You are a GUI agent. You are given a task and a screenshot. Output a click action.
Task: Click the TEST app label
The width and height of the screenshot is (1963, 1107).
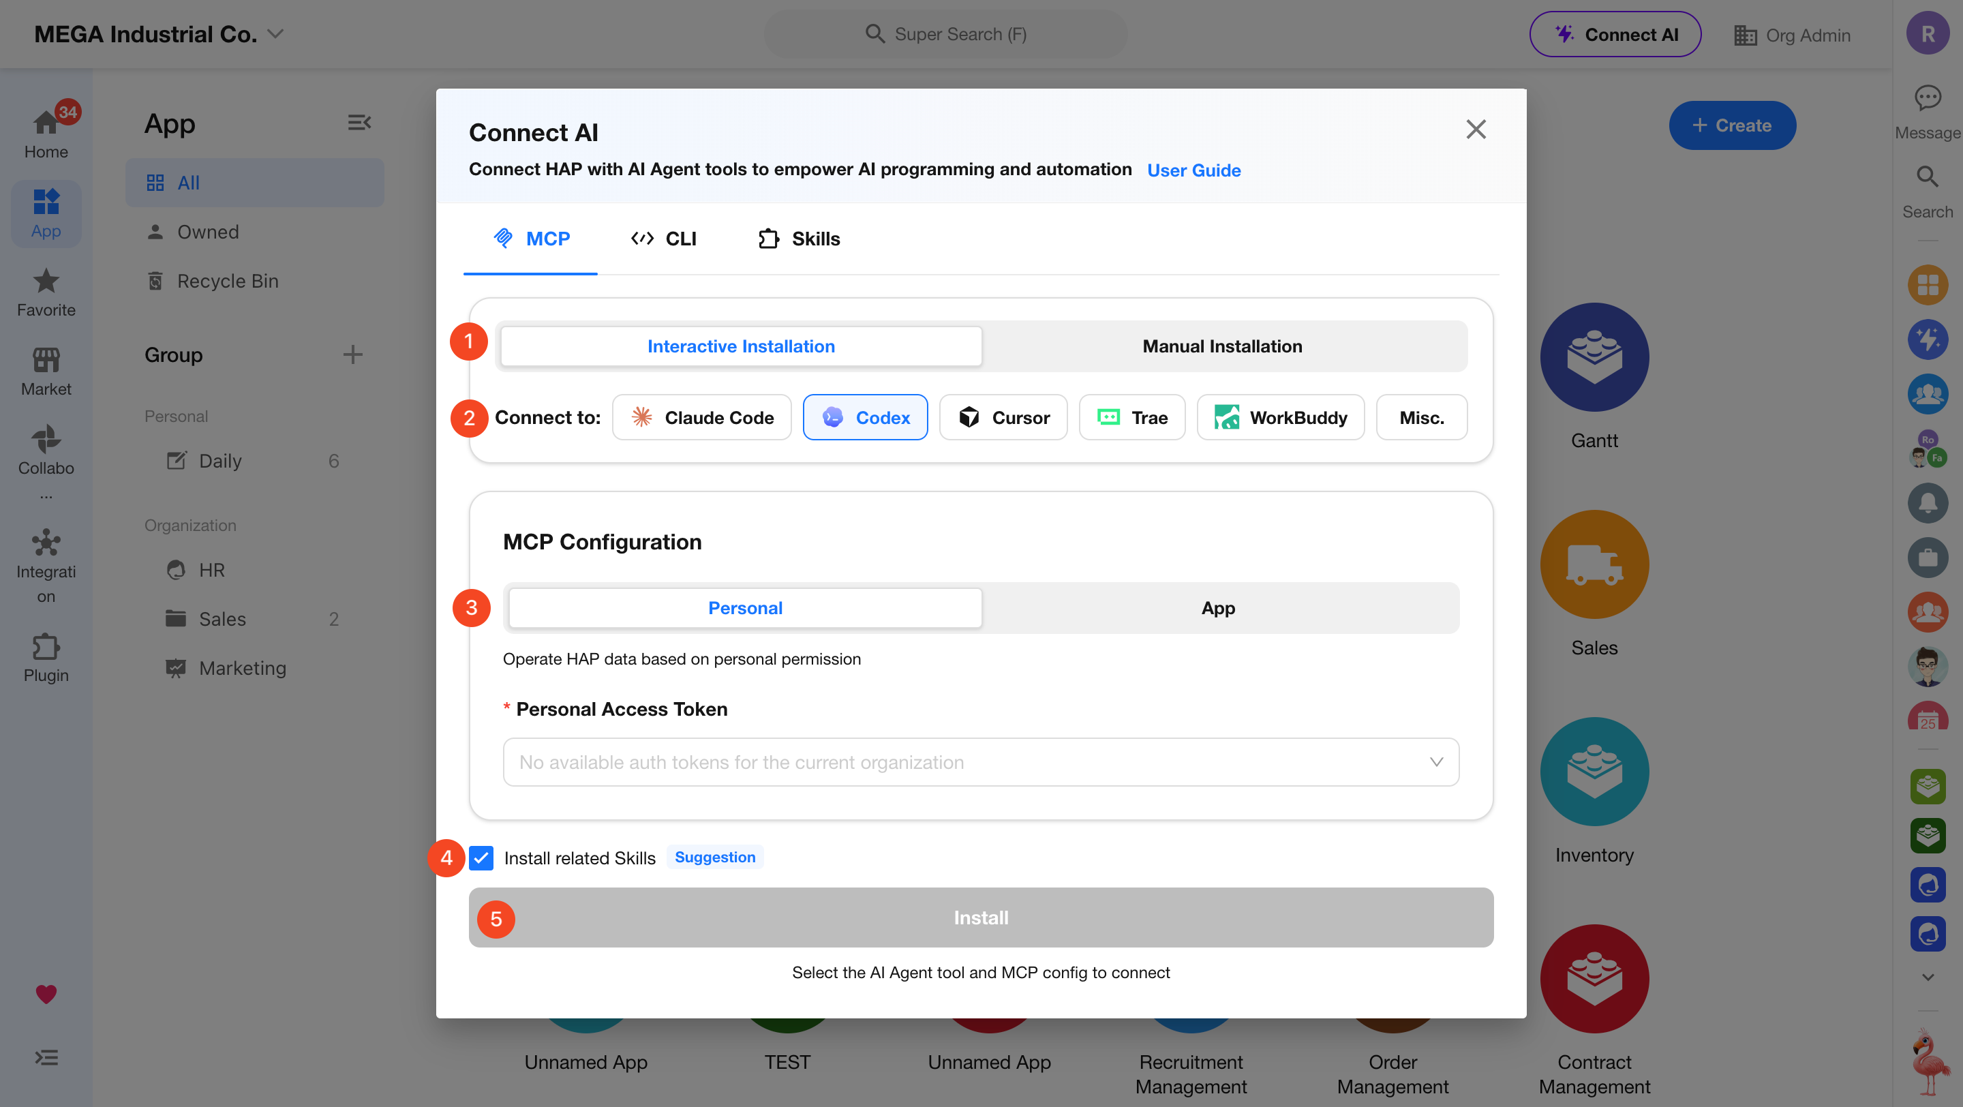[x=787, y=1062]
